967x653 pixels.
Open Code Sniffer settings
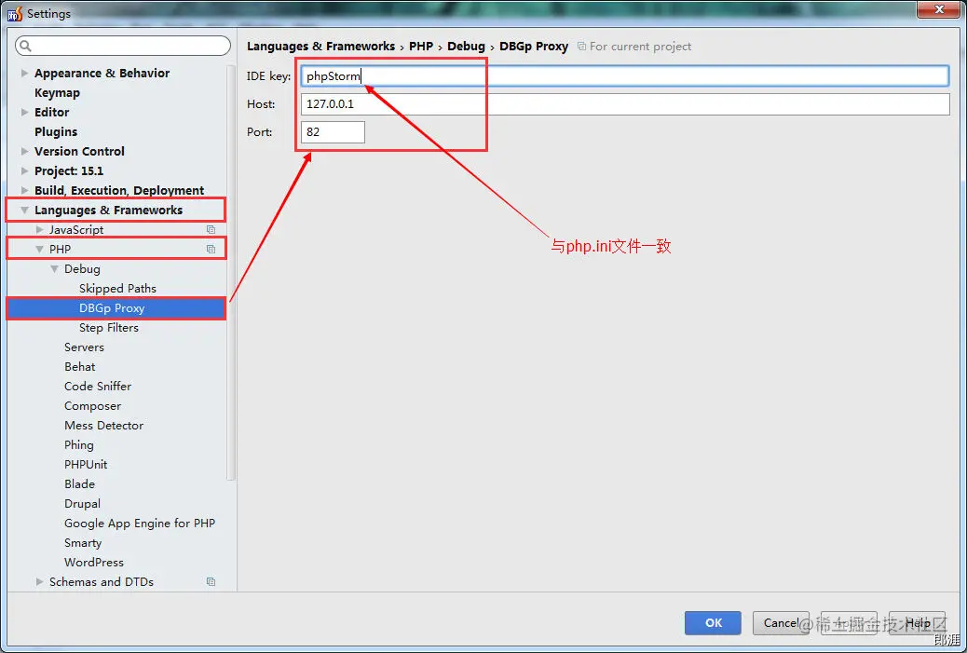click(98, 386)
